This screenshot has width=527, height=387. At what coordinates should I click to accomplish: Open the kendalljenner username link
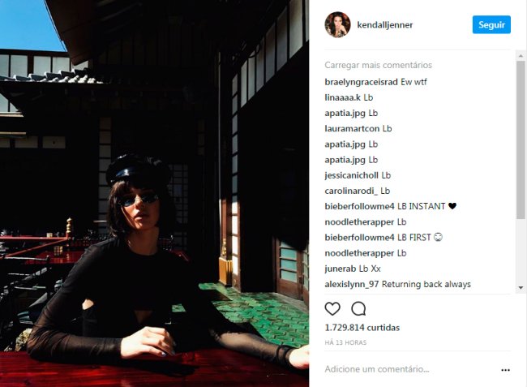[385, 25]
